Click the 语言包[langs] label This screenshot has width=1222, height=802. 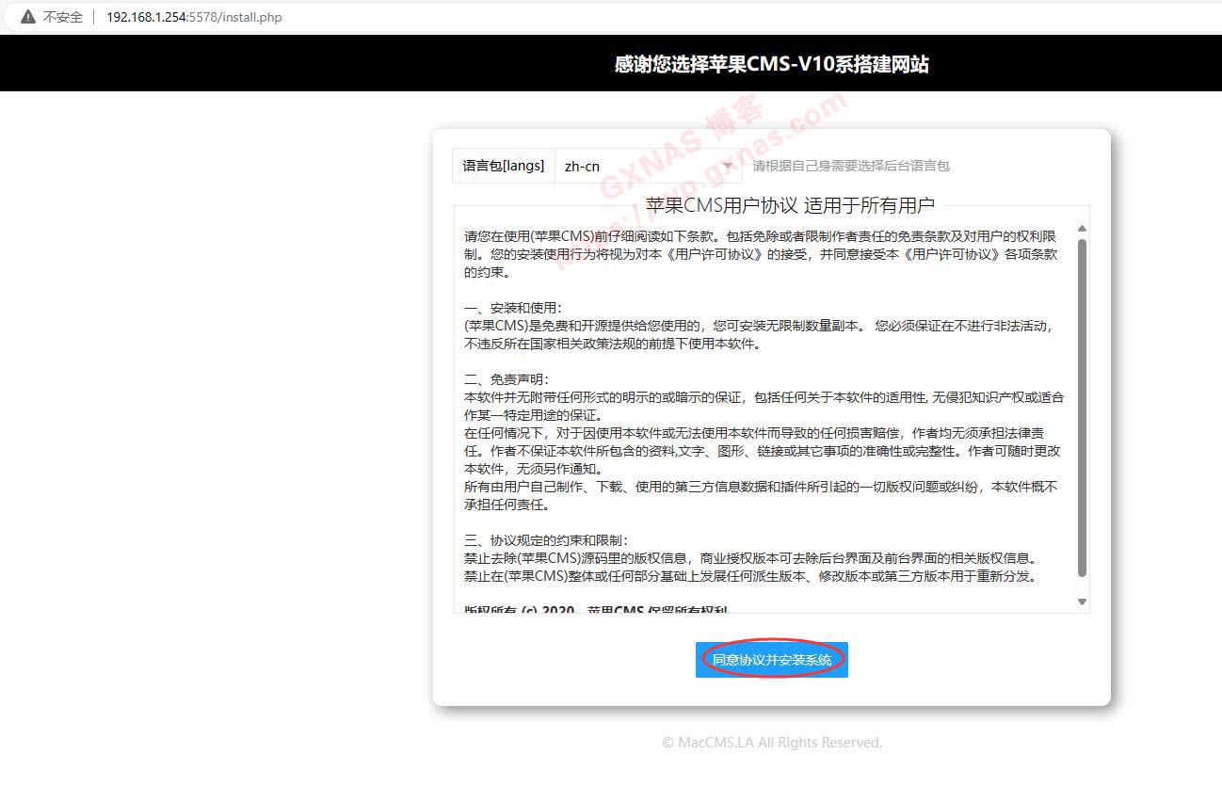pos(504,166)
